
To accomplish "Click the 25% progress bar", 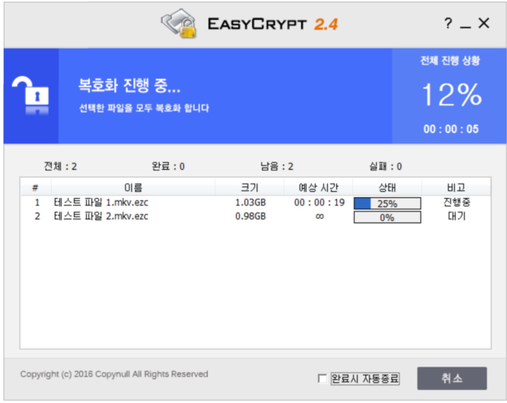I will [x=387, y=203].
